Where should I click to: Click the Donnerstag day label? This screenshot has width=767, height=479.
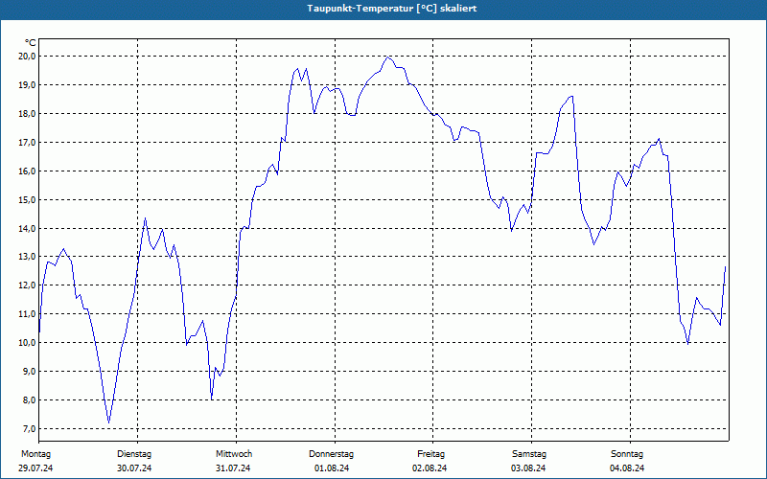click(331, 454)
